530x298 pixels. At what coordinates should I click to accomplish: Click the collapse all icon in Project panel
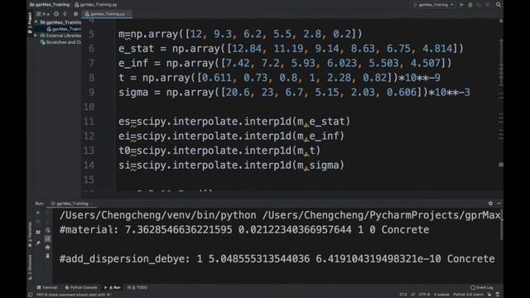click(x=65, y=14)
